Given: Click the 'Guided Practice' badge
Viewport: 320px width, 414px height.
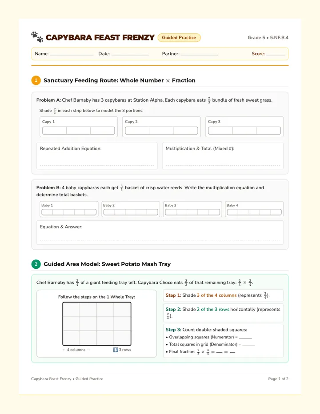Looking at the screenshot, I should [x=179, y=37].
